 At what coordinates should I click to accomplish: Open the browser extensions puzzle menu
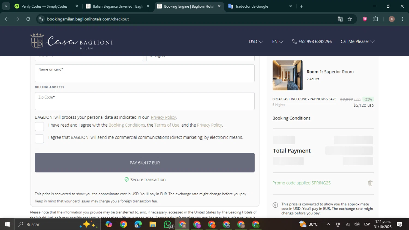(376, 19)
